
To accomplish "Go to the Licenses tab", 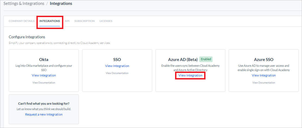I will point(106,21).
